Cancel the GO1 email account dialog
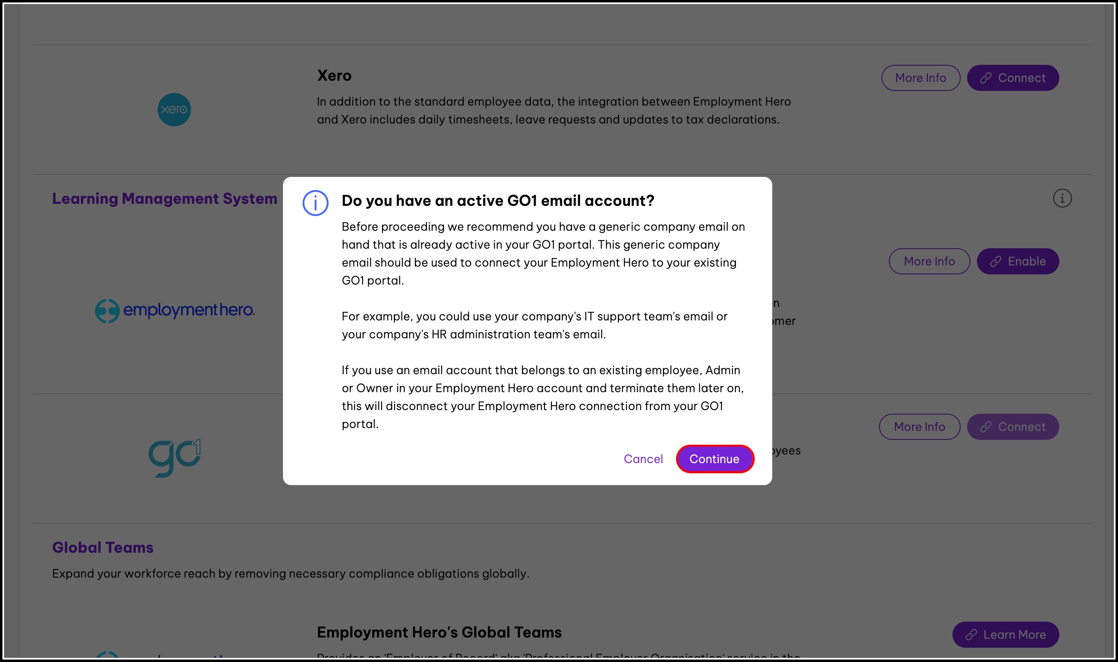This screenshot has width=1118, height=662. point(643,459)
